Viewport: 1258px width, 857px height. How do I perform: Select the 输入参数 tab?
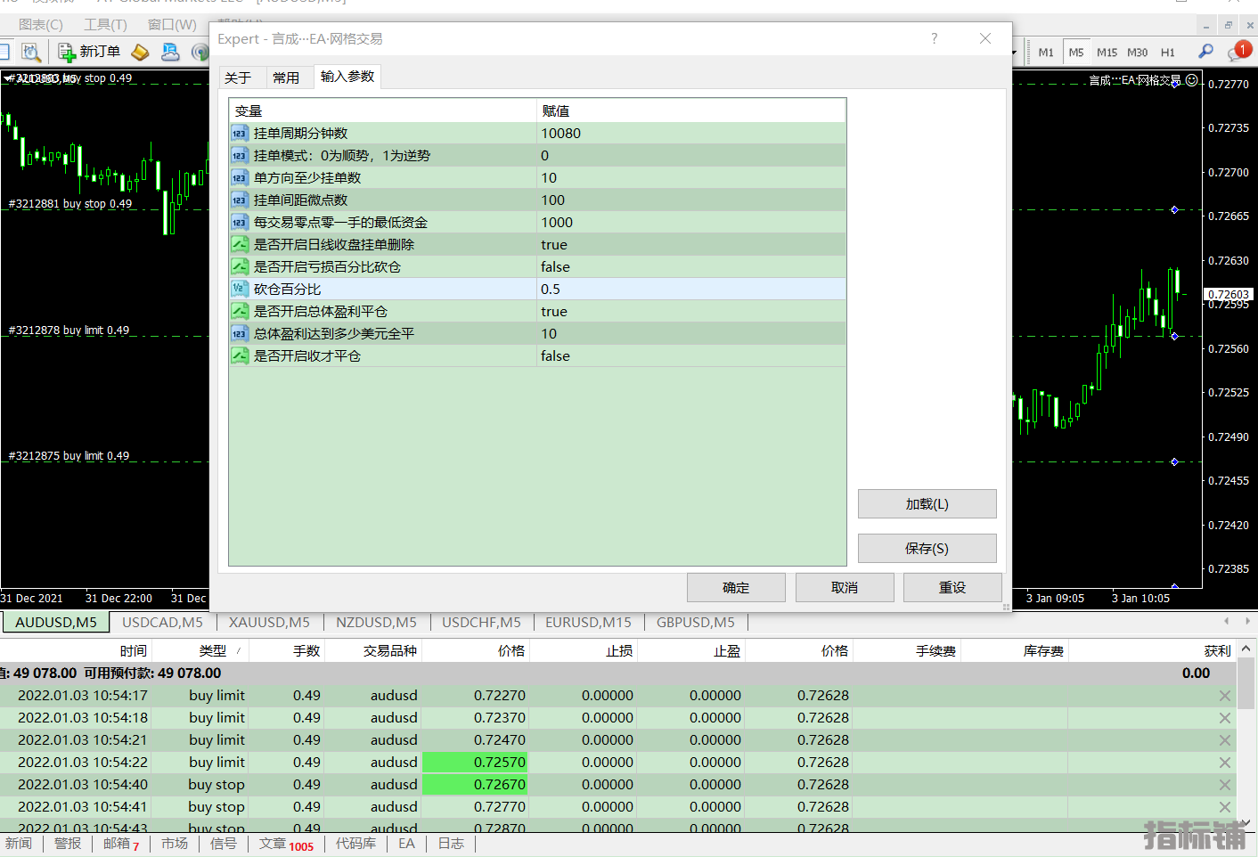click(x=347, y=77)
